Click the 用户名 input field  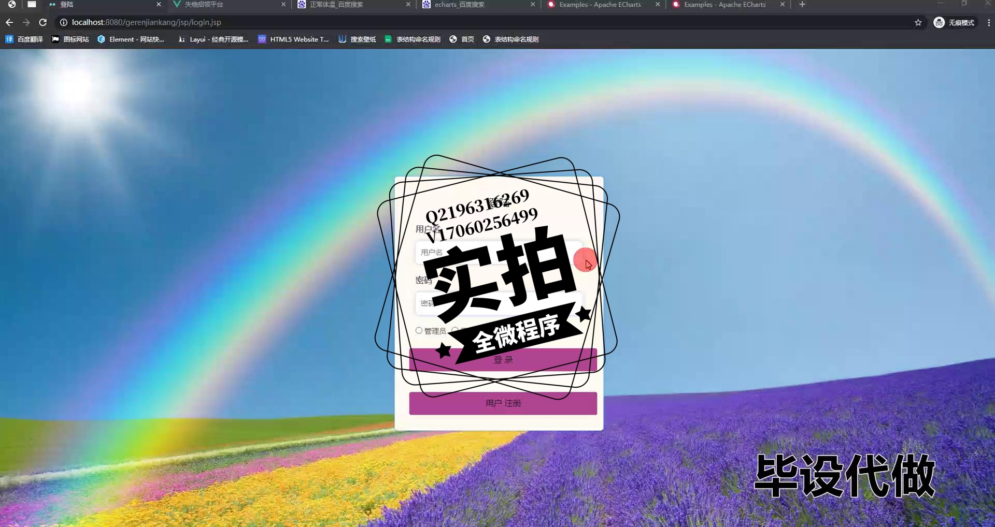pos(499,252)
